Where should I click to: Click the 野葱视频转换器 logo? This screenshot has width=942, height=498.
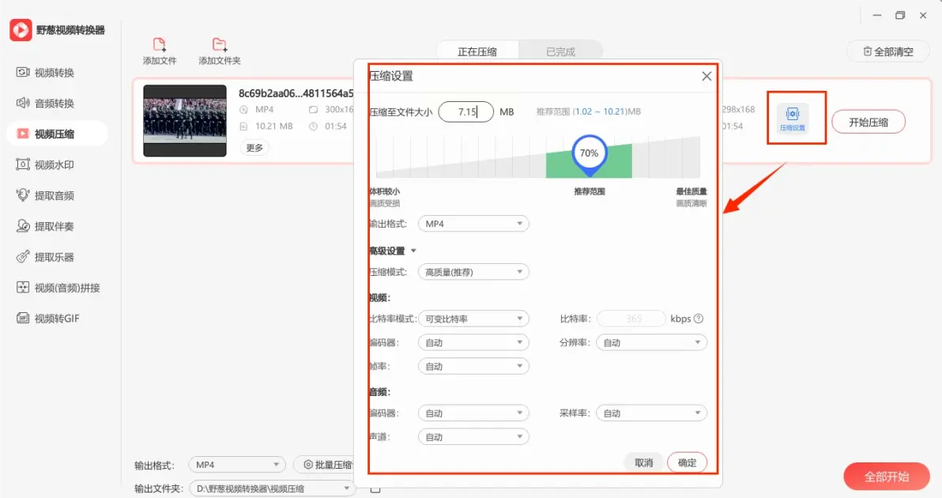pos(21,30)
